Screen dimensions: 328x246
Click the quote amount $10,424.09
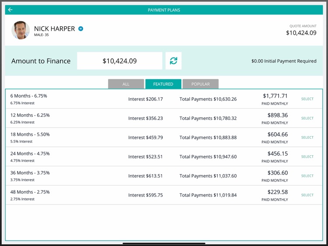point(301,33)
